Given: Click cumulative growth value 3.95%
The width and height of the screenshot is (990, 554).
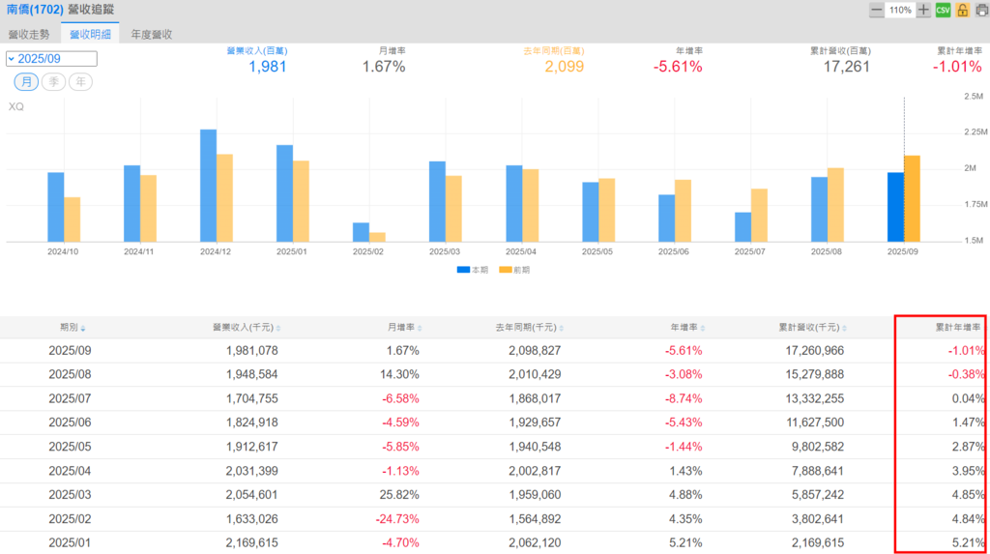Looking at the screenshot, I should [968, 471].
